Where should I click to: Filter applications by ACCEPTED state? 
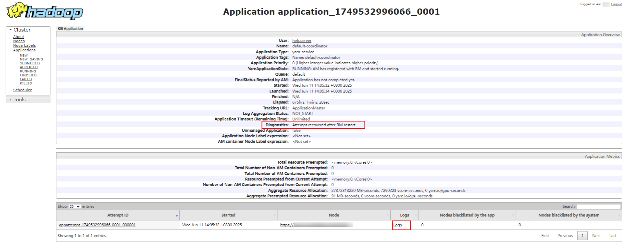point(29,67)
